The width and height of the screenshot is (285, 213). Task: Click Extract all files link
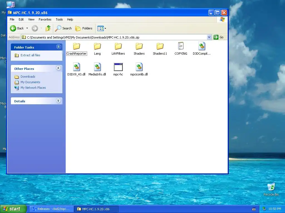coord(30,55)
